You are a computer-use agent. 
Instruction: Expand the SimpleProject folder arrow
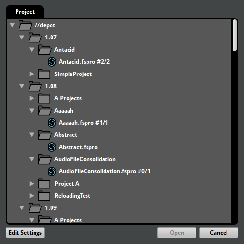(x=32, y=74)
